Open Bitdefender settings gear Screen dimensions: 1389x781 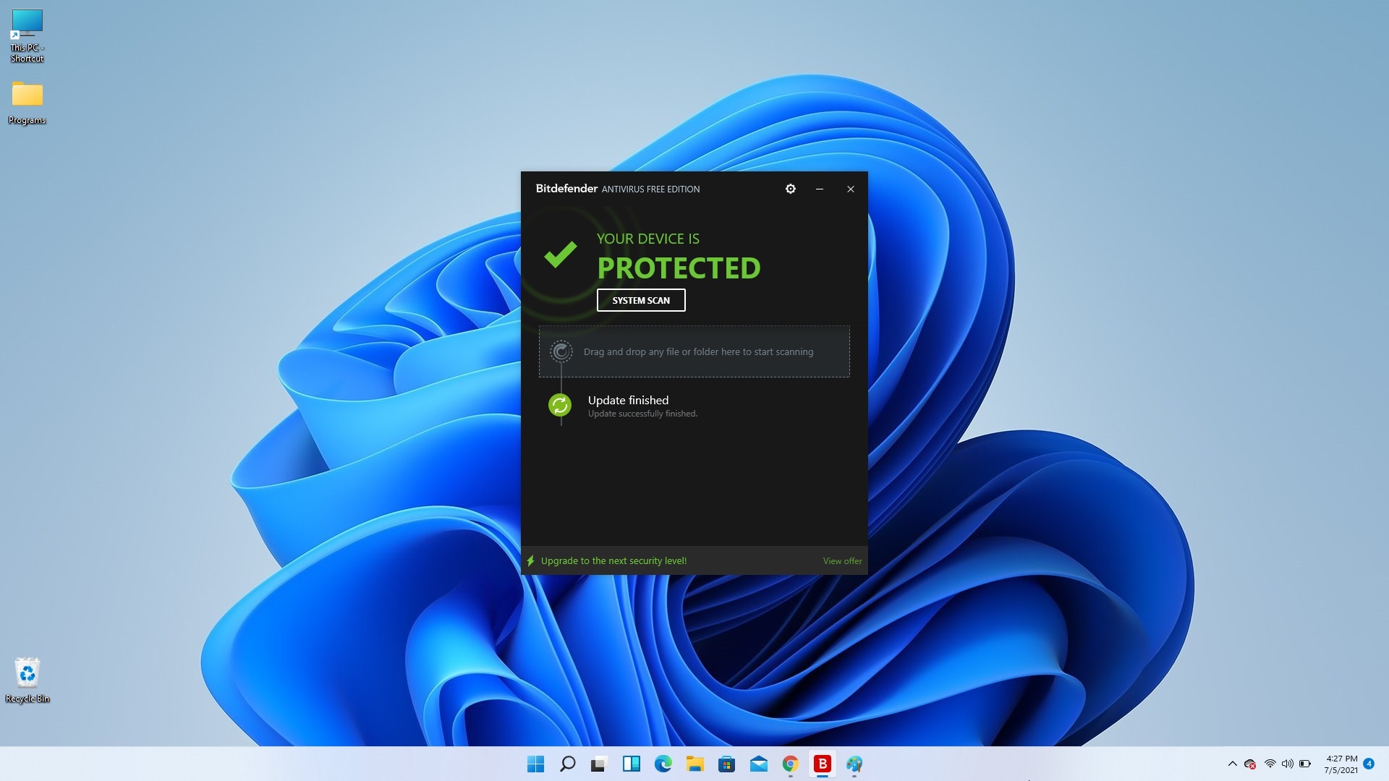pos(790,189)
